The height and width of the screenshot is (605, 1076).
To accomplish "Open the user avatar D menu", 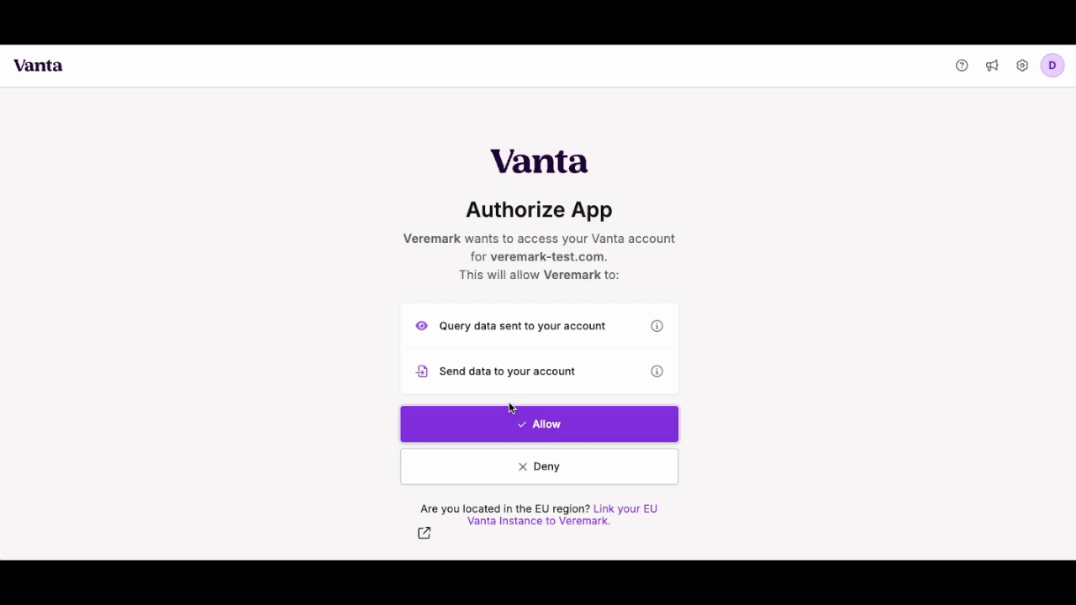I will tap(1052, 66).
